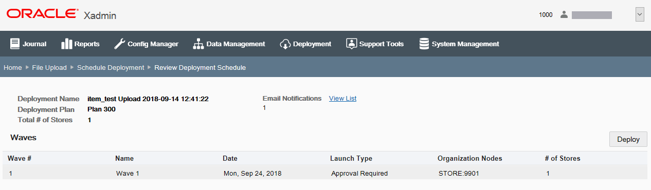Select the Wave 1 name cell

tap(128, 173)
